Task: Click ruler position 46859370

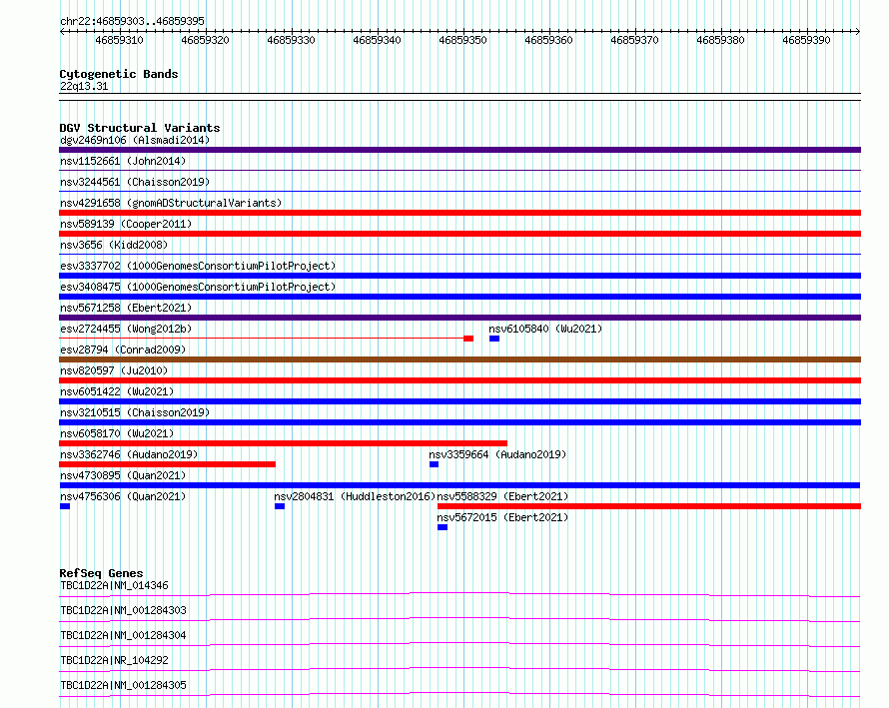Action: [634, 40]
